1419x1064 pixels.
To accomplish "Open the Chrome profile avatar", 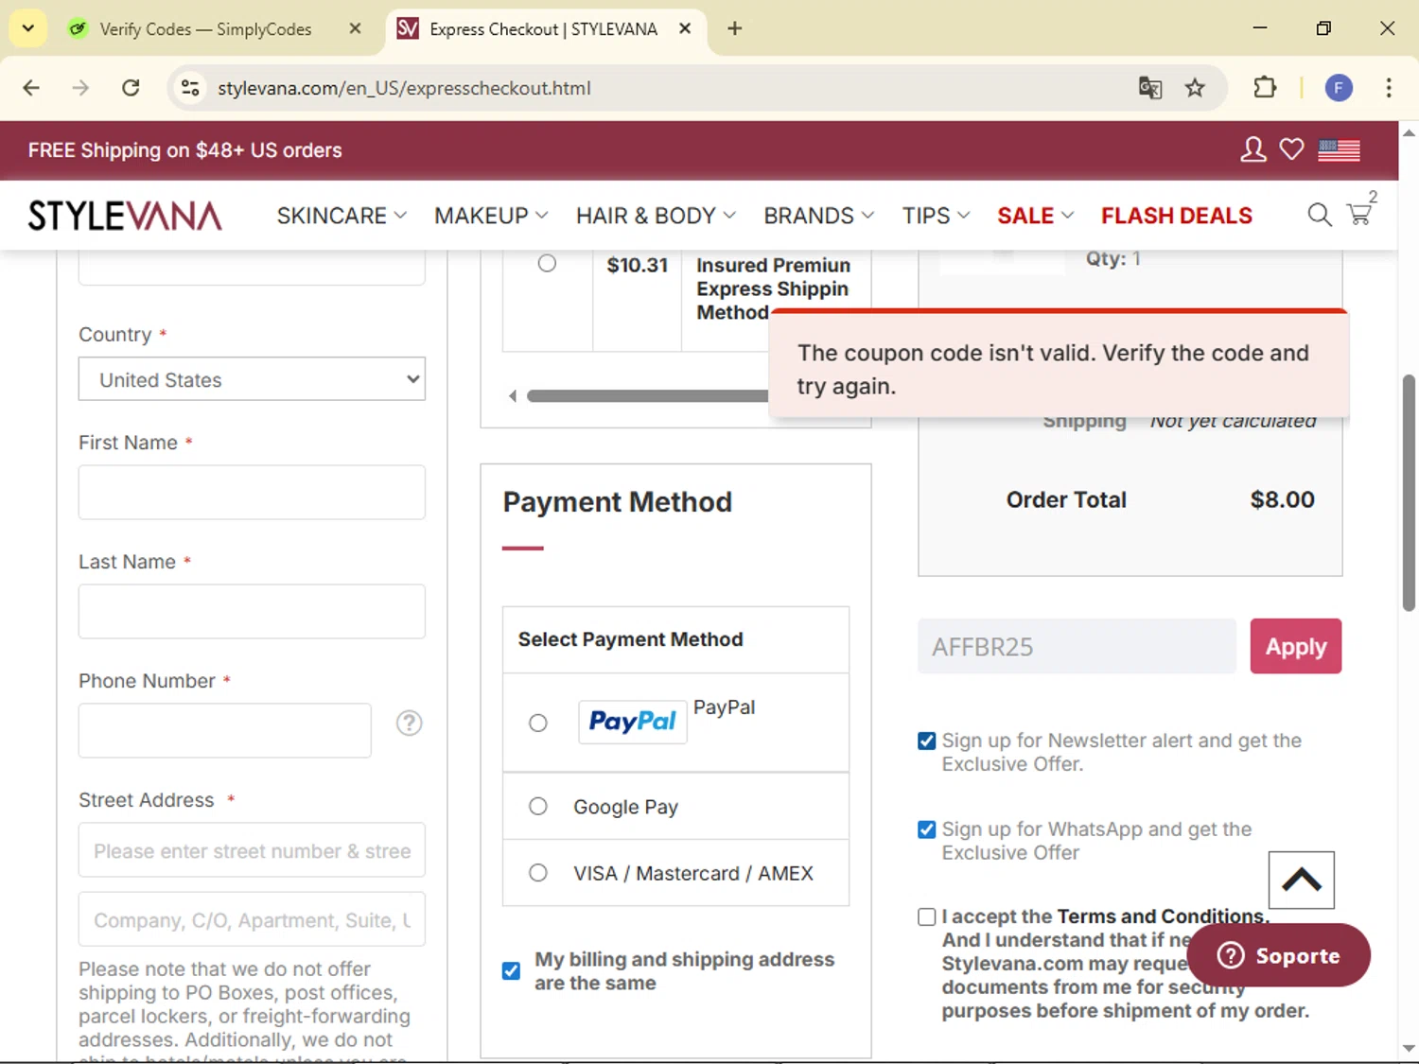I will pyautogui.click(x=1339, y=88).
